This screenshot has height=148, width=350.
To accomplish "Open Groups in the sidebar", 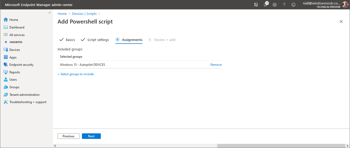I will coord(14,87).
